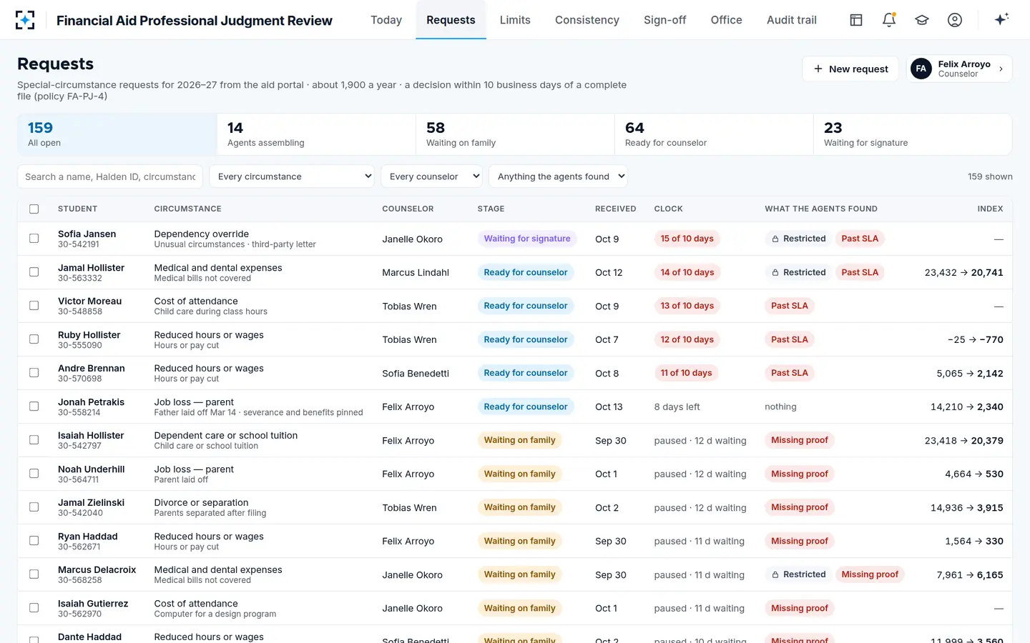The height and width of the screenshot is (643, 1030).
Task: Tick the select-all checkbox in the table header
Action: [34, 209]
